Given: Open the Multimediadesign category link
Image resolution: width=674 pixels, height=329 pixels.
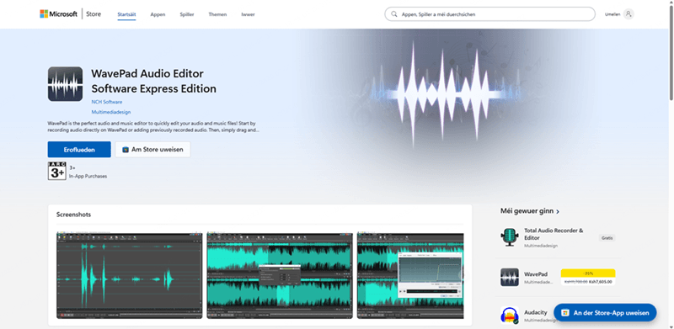Looking at the screenshot, I should point(111,112).
